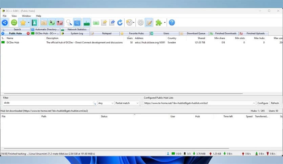Screen dimensions: 283x164
Task: Open the Any filter column dropdown
Action: point(106,103)
